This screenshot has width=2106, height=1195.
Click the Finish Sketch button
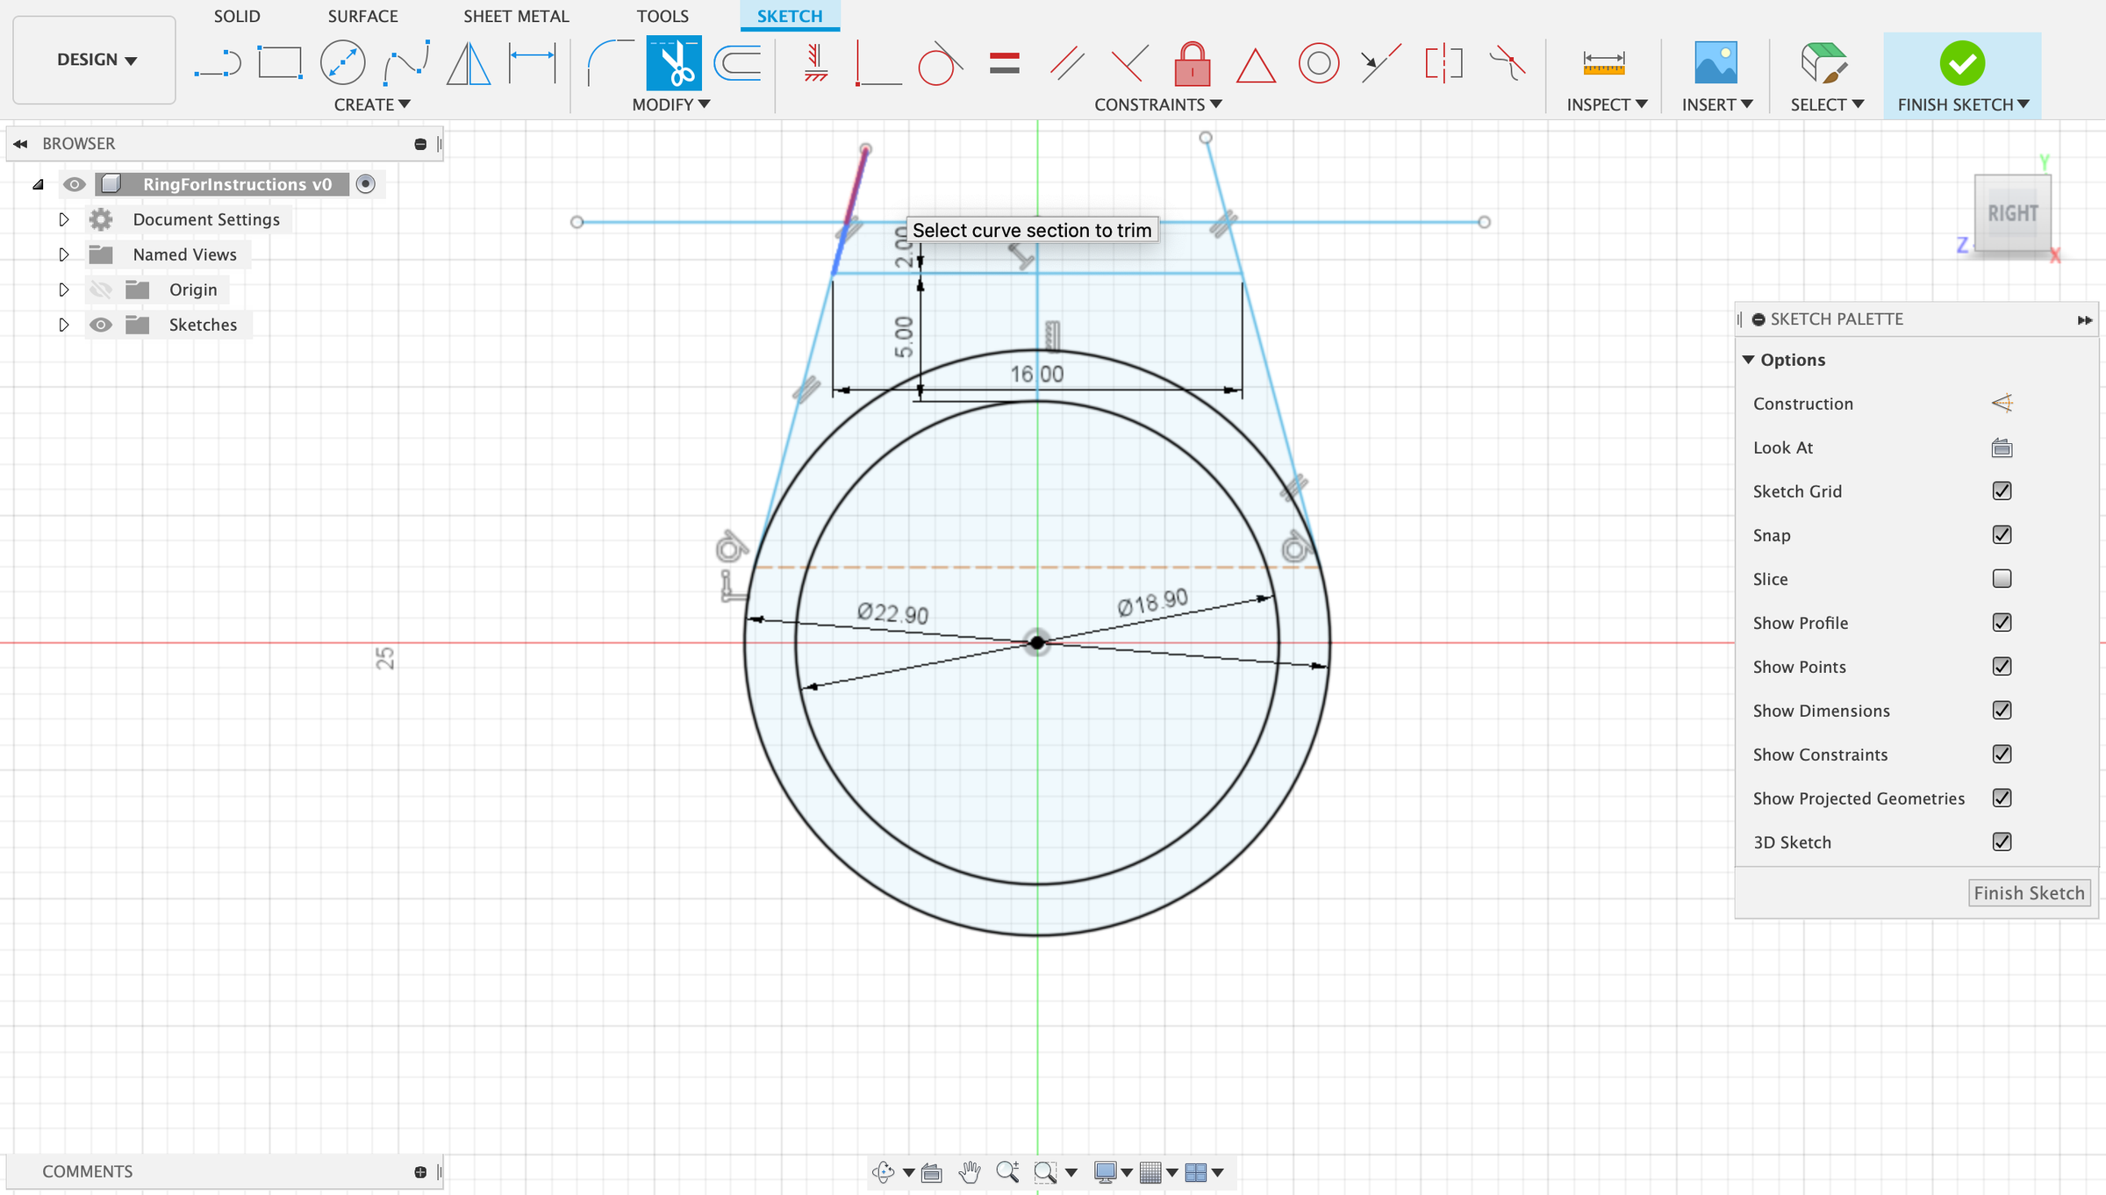click(x=2030, y=892)
